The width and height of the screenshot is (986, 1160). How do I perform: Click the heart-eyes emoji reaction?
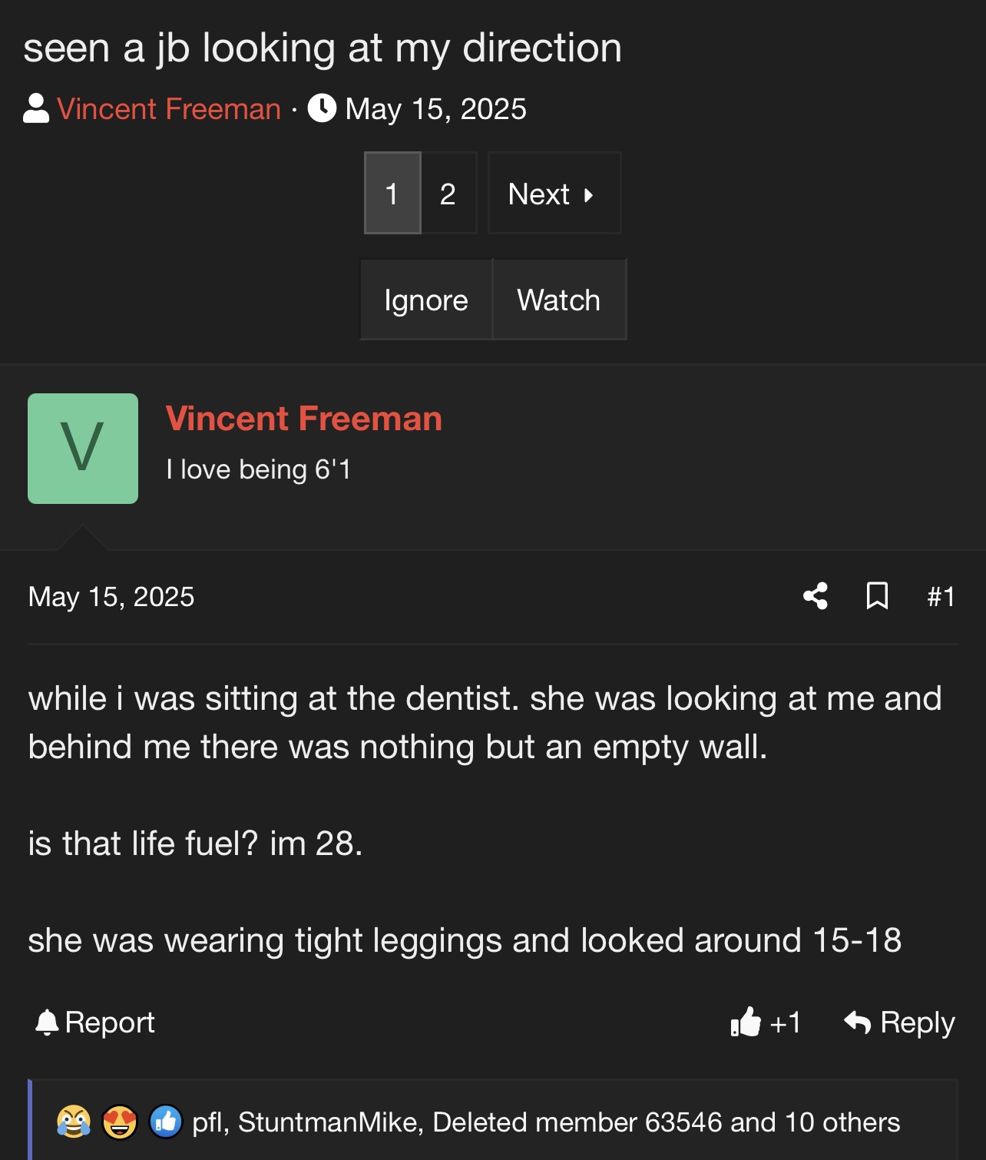[120, 1122]
